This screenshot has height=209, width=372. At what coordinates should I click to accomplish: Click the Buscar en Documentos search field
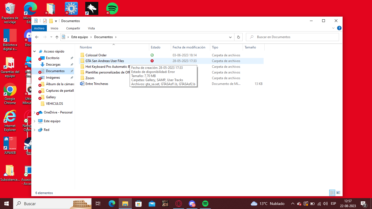(x=292, y=37)
